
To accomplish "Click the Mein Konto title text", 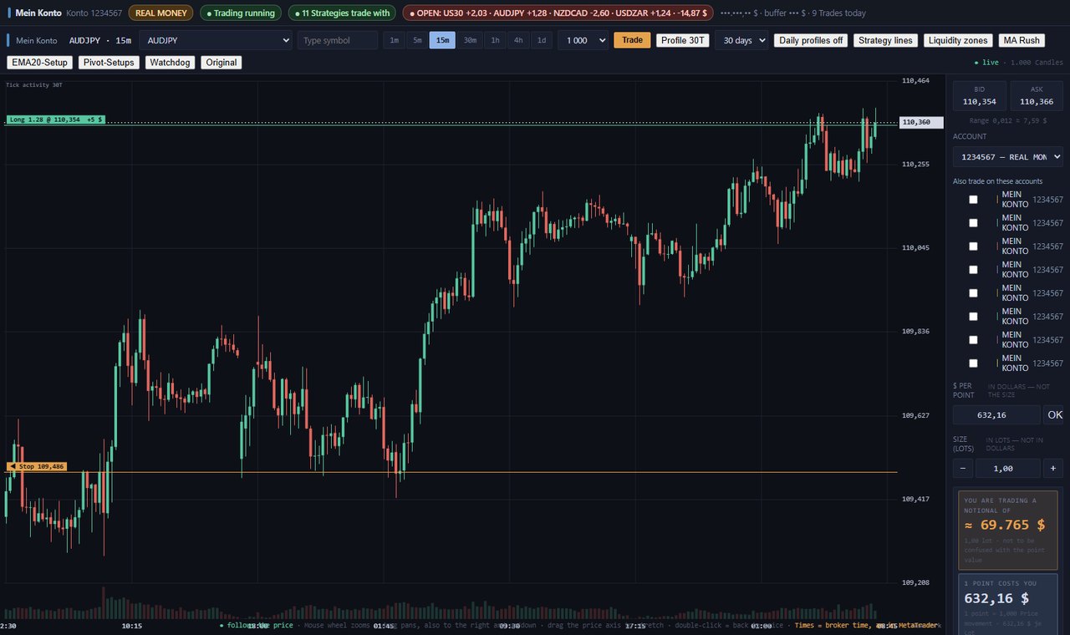I will 38,13.
